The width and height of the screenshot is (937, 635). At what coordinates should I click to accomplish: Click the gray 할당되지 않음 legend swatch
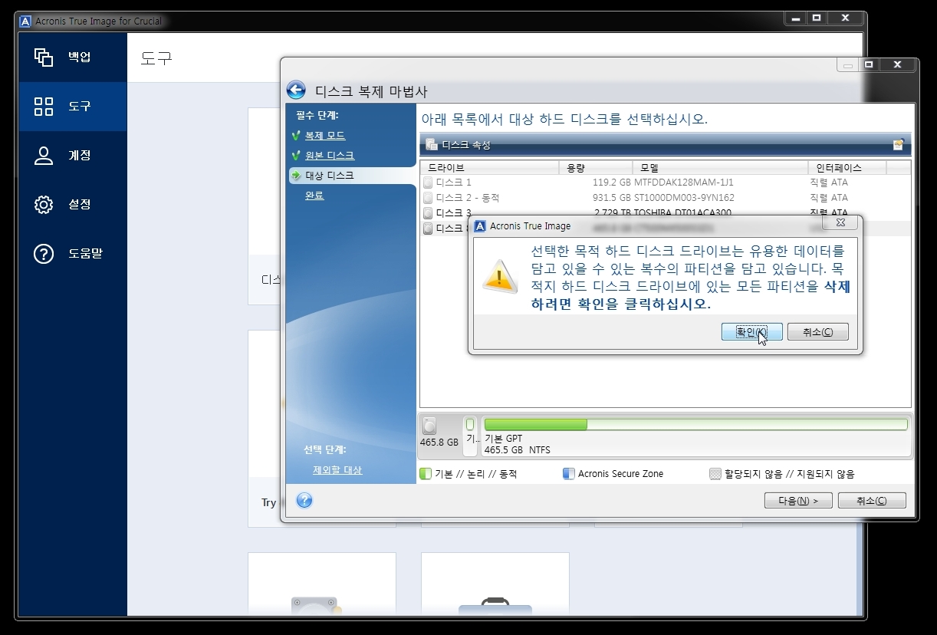[715, 474]
